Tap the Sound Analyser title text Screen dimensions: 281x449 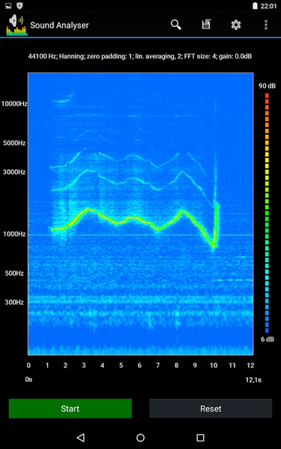coord(59,25)
